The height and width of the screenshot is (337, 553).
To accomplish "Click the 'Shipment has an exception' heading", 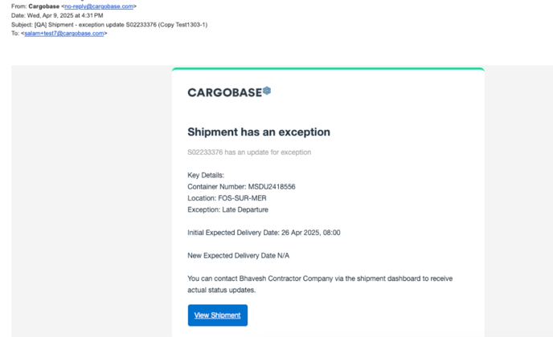I will coord(259,132).
